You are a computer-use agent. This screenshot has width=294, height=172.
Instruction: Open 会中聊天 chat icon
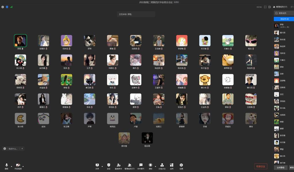(x=141, y=165)
